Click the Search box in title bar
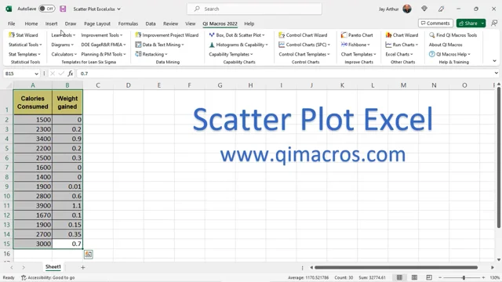 254,9
